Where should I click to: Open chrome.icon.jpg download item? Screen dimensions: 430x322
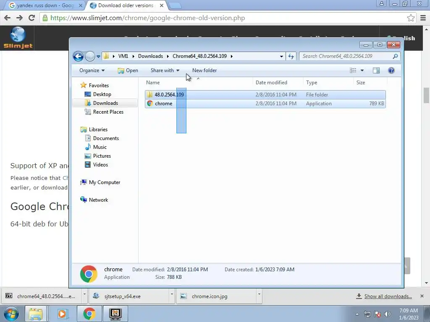(216, 296)
